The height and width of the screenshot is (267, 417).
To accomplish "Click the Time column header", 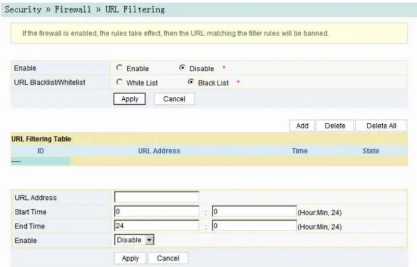I will pyautogui.click(x=300, y=151).
